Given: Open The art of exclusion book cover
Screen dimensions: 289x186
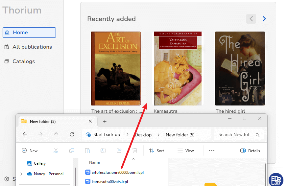Looking at the screenshot, I should pos(115,68).
